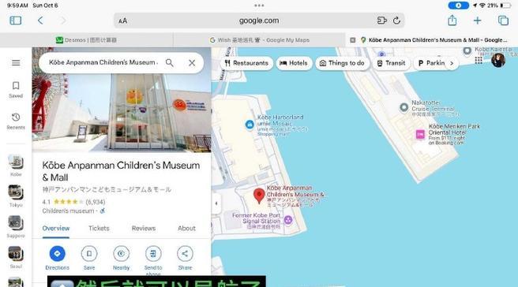518x287 pixels.
Task: Show Hotels on the map
Action: pos(294,63)
